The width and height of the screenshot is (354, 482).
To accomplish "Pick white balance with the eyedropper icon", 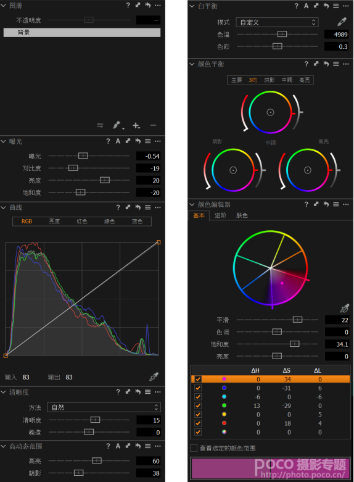I will (342, 22).
